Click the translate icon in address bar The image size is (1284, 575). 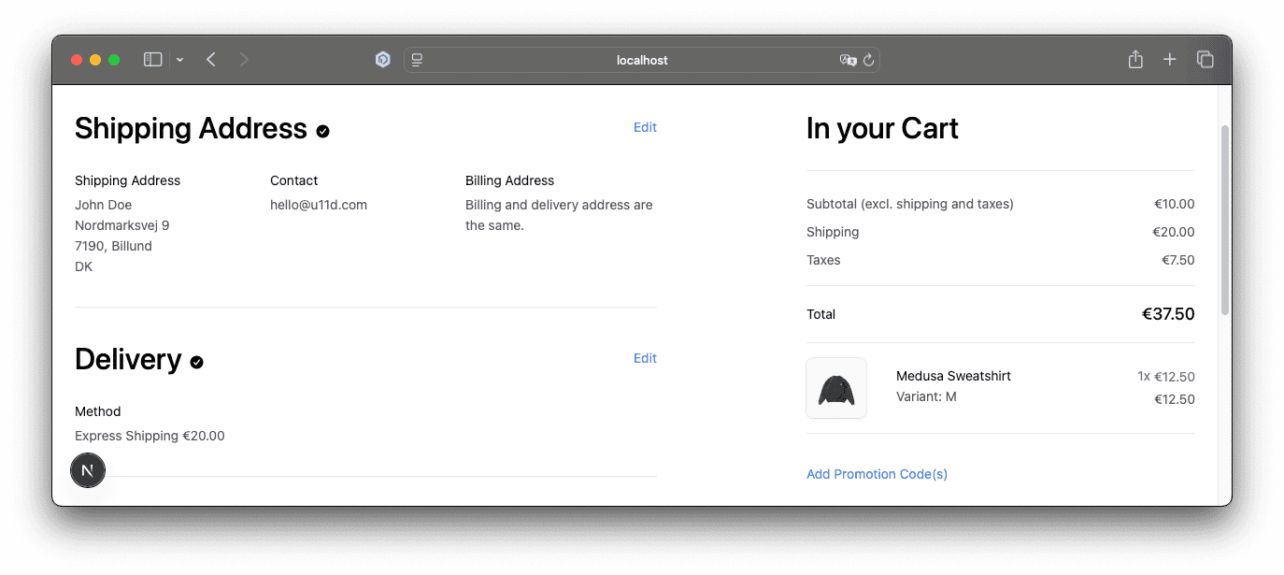pos(848,60)
